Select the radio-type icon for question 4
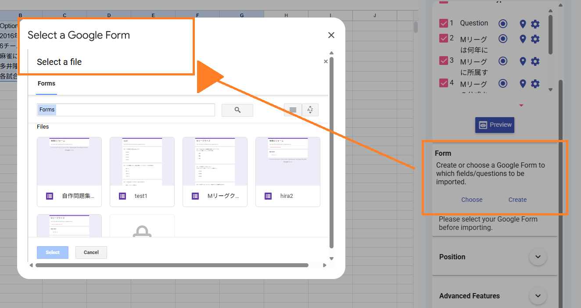581x308 pixels. coord(503,83)
